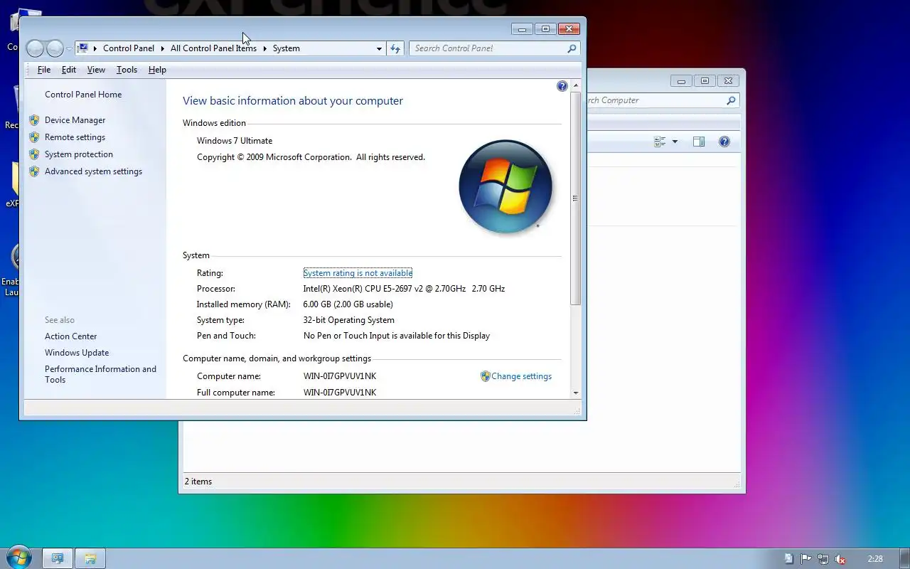Expand the arrow after All Control Panel Items
Screen dimensions: 910x569
(264, 48)
